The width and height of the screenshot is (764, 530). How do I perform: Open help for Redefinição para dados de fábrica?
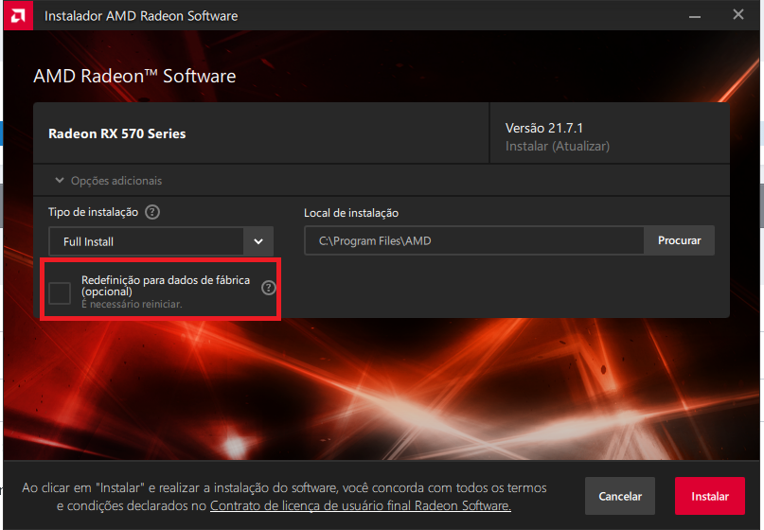269,288
